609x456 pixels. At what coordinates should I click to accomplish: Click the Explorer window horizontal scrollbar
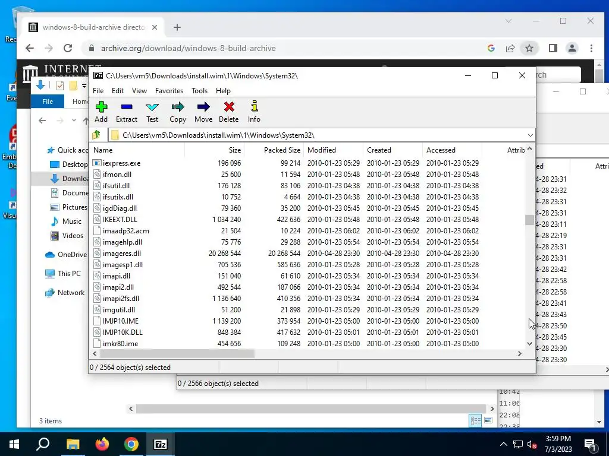(310, 408)
